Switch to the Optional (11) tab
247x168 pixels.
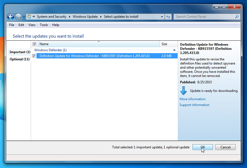point(20,59)
